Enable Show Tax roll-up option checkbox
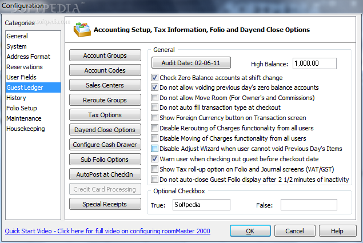The height and width of the screenshot is (243, 363). (x=154, y=169)
